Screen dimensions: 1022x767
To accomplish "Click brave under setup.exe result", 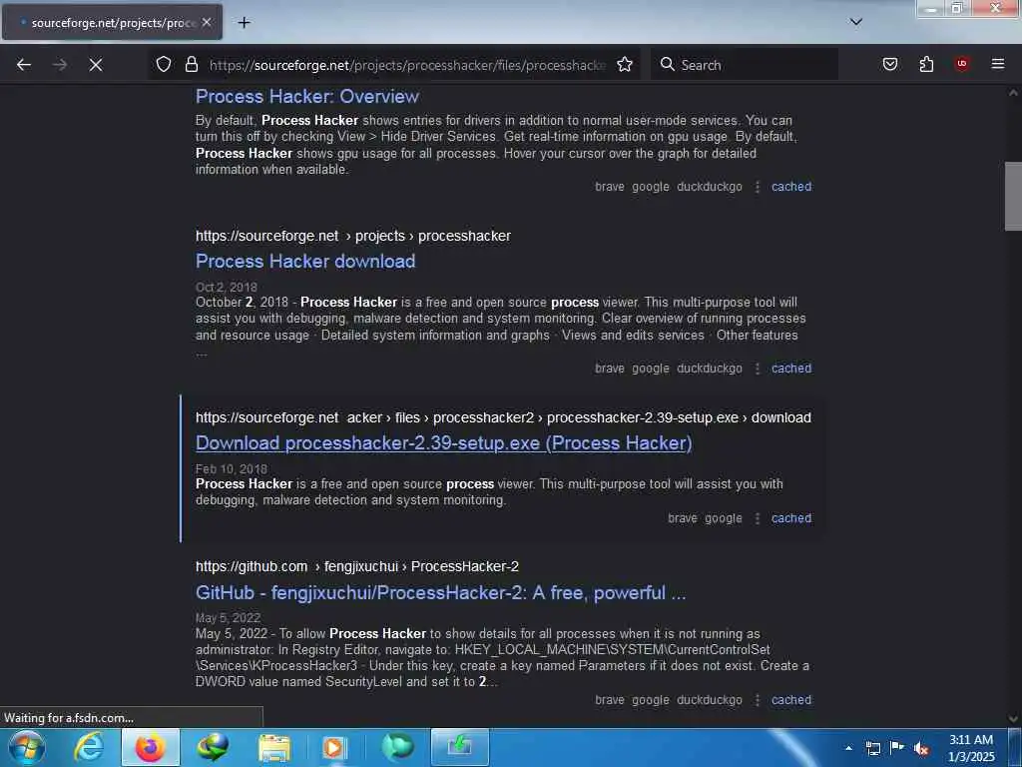I will (x=683, y=518).
